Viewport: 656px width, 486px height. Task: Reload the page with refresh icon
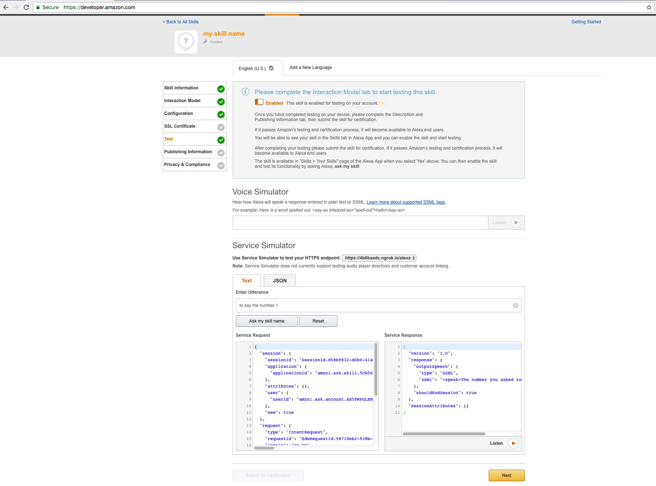pyautogui.click(x=26, y=7)
